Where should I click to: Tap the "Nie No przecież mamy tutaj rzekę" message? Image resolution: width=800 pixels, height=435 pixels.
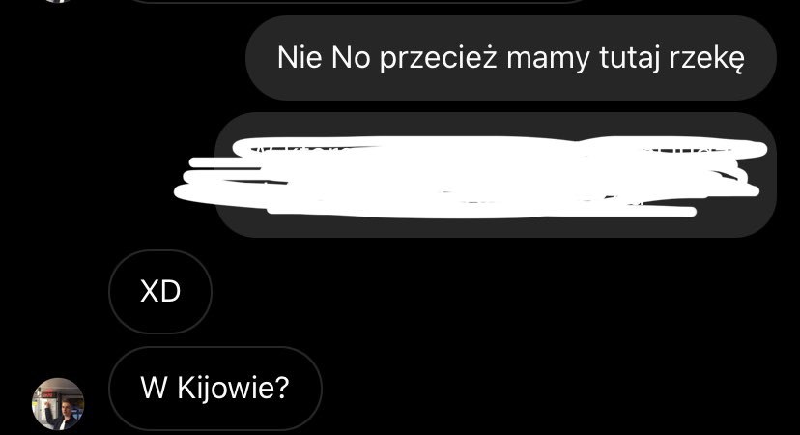pos(511,58)
